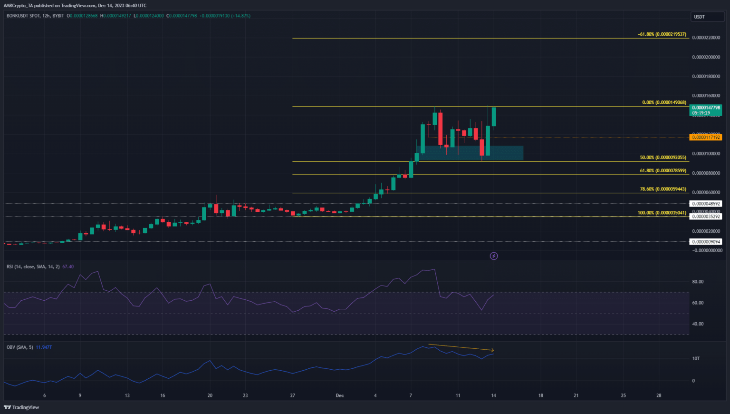
Task: Click the RSI value 67.40 reading
Action: point(68,266)
